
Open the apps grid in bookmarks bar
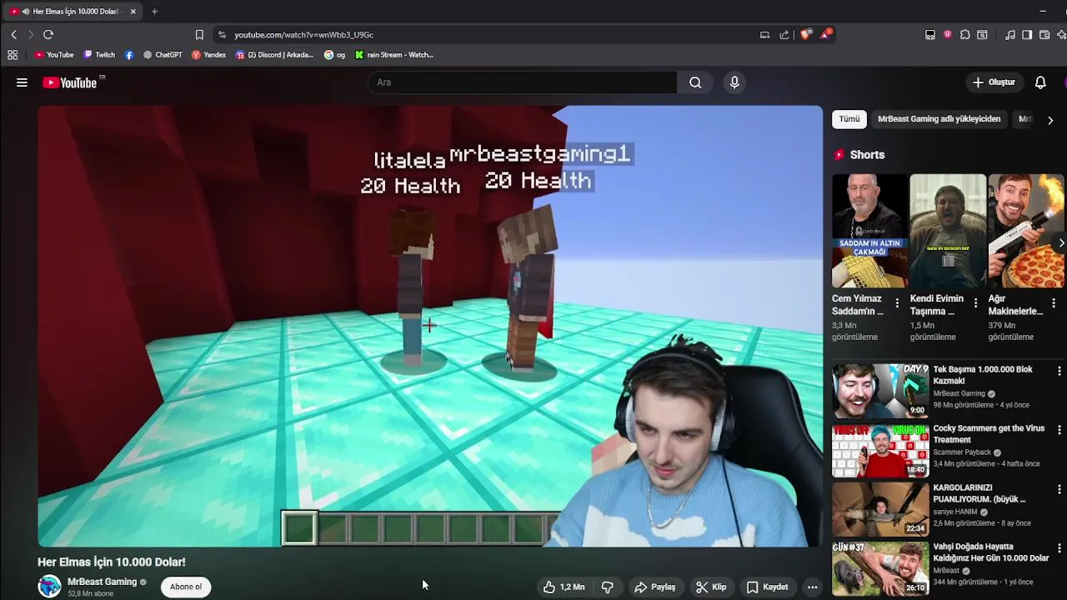click(13, 55)
